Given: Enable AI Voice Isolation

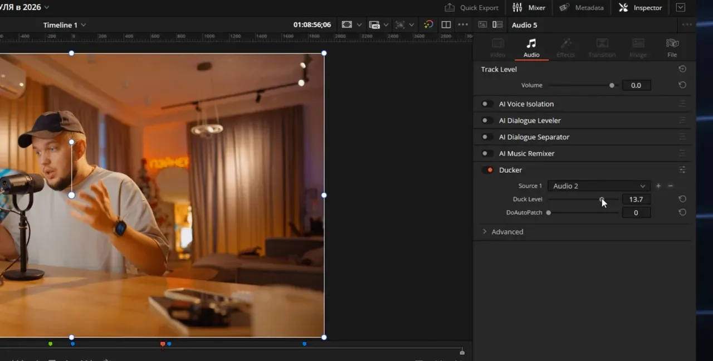Looking at the screenshot, I should click(487, 104).
